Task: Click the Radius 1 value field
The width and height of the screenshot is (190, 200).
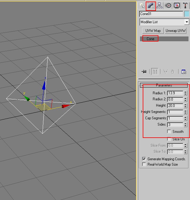Action: tap(175, 93)
